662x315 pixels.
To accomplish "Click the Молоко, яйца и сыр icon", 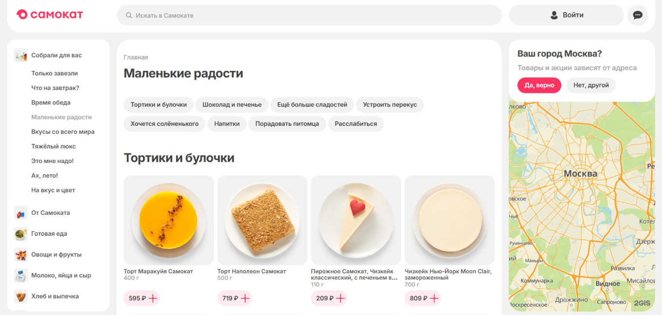I will click(20, 275).
